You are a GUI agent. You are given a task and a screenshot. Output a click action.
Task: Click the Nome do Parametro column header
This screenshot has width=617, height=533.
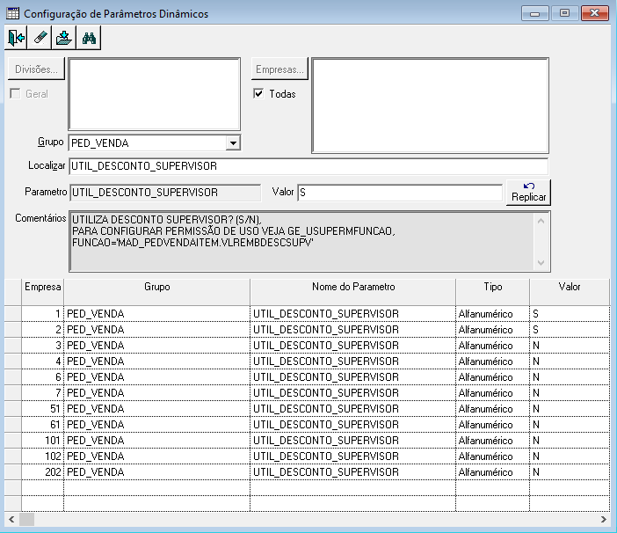coord(353,292)
